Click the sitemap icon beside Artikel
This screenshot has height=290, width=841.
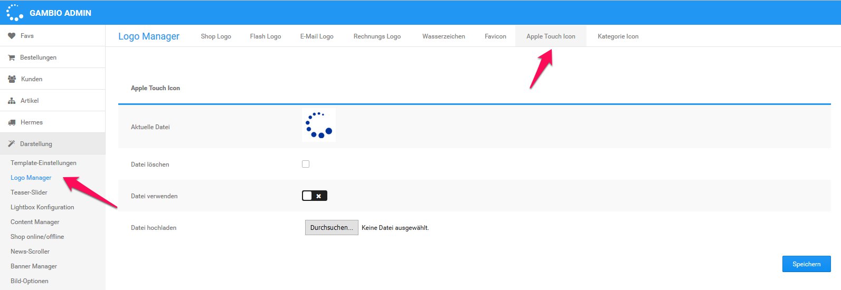click(x=12, y=101)
